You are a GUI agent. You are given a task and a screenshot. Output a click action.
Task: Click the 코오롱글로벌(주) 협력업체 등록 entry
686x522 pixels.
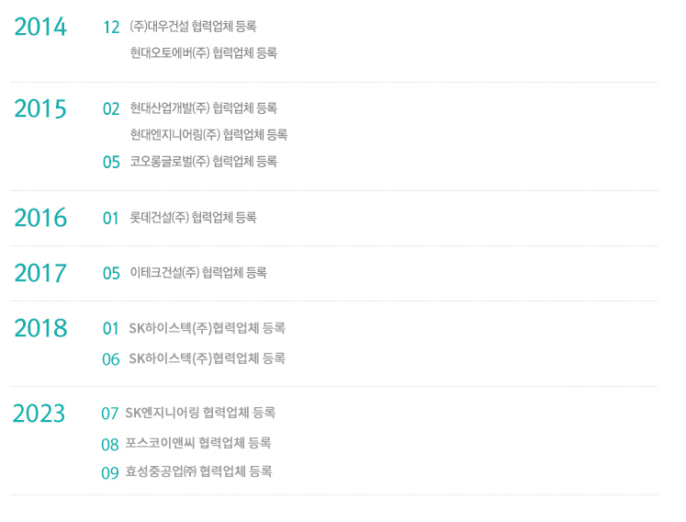[204, 162]
